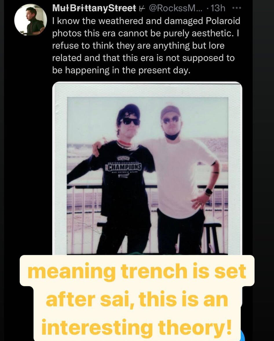Open the @RockssM handle link
Image resolution: width=274 pixels, height=341 pixels.
coord(176,8)
